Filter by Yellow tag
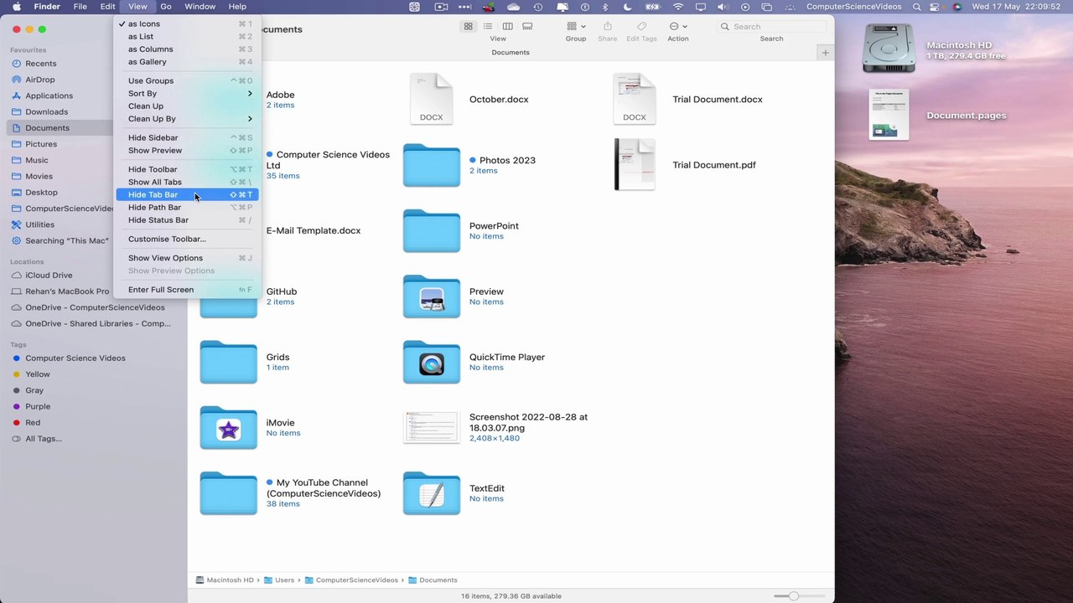 point(37,374)
